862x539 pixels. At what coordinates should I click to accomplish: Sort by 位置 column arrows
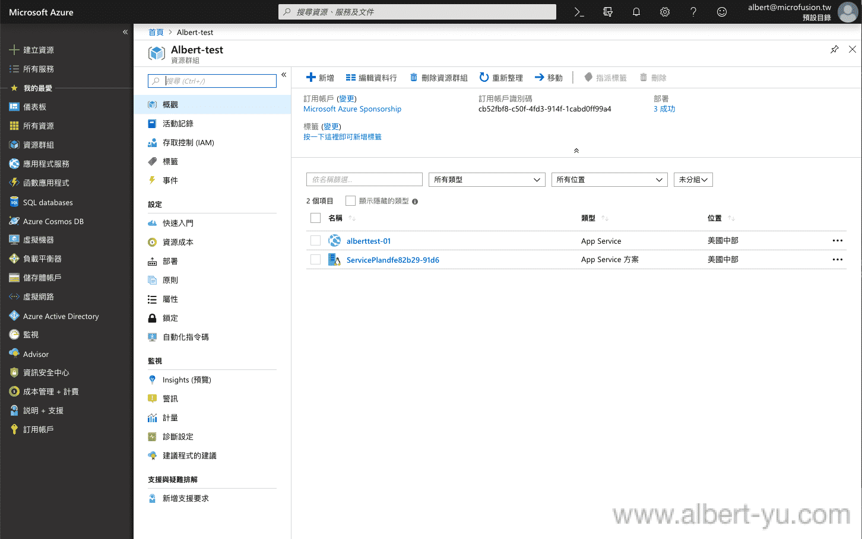tap(731, 218)
